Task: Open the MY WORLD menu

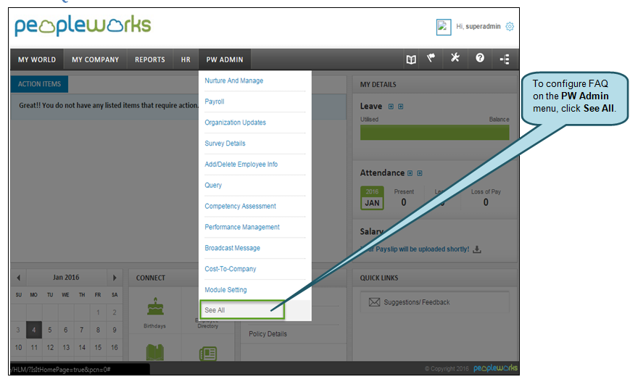Action: (x=37, y=59)
